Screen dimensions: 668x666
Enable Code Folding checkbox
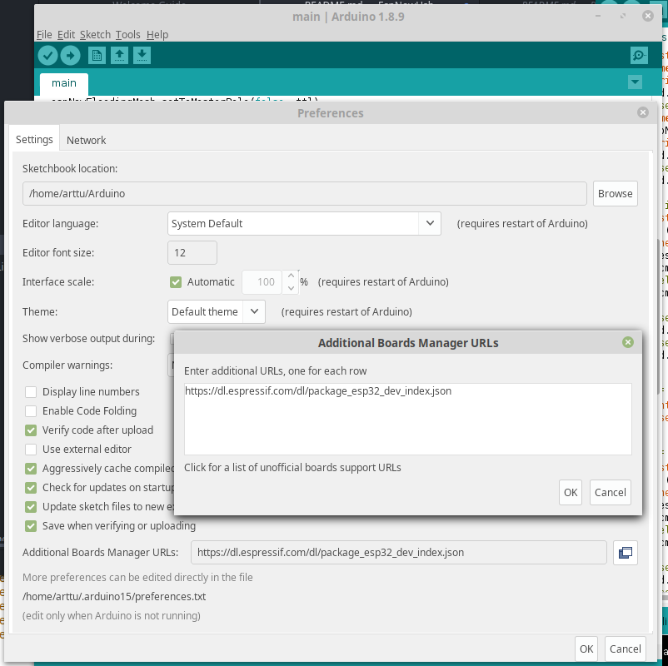point(31,411)
